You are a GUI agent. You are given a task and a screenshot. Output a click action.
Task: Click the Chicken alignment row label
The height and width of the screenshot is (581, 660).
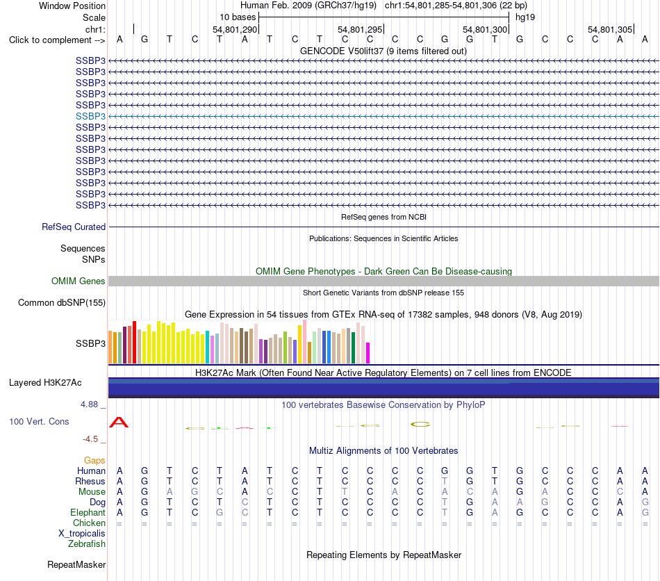click(x=89, y=523)
